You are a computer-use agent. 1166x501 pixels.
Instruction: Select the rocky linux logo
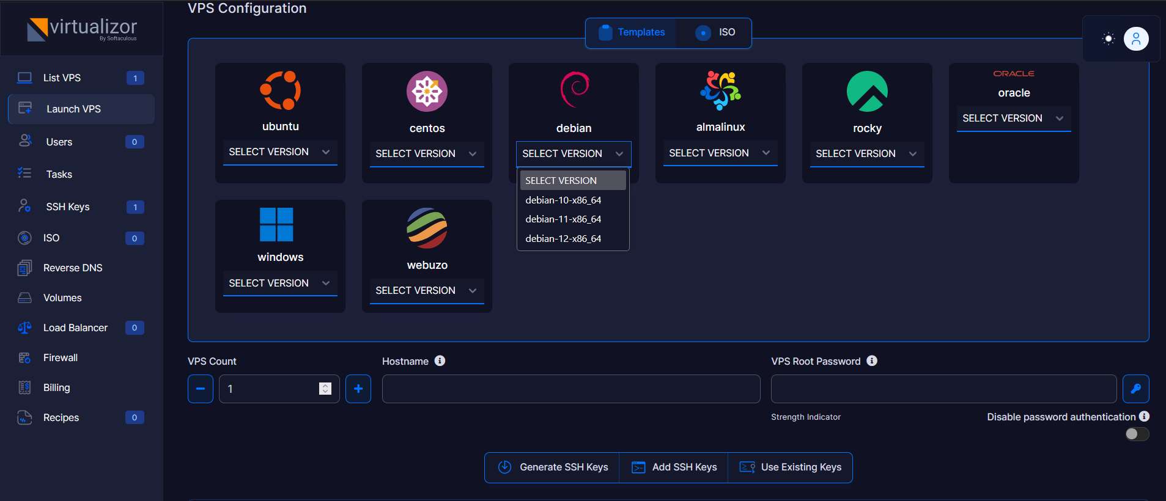coord(868,92)
